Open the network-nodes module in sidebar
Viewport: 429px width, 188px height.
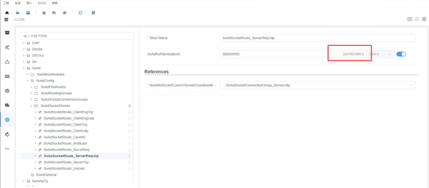[8, 47]
